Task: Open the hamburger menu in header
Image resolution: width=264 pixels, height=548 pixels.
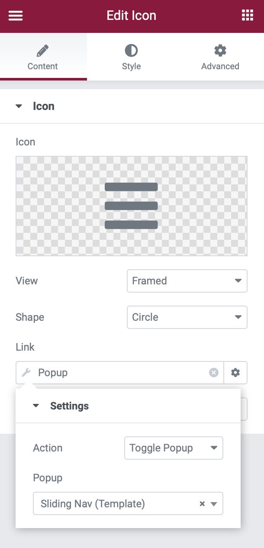Action: pyautogui.click(x=16, y=16)
